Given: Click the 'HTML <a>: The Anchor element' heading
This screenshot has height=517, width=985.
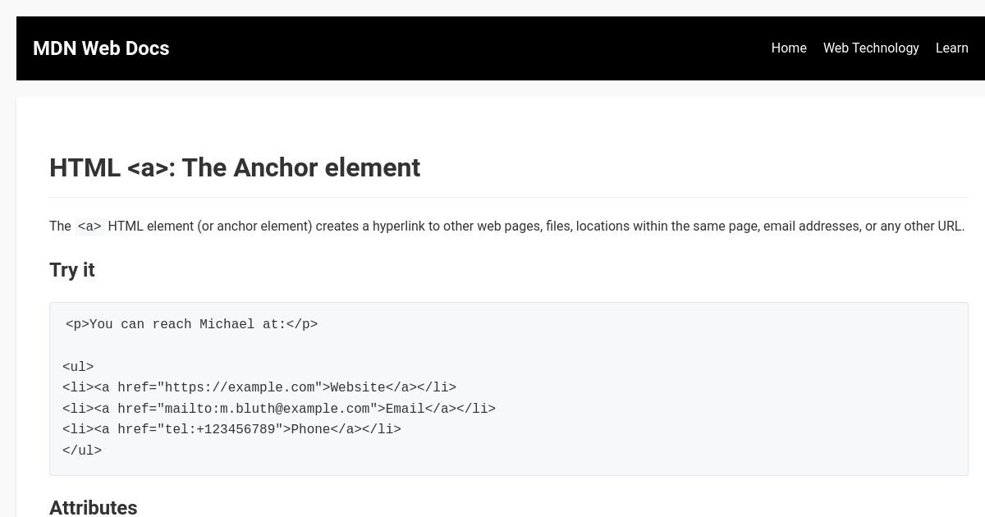Looking at the screenshot, I should (x=235, y=167).
